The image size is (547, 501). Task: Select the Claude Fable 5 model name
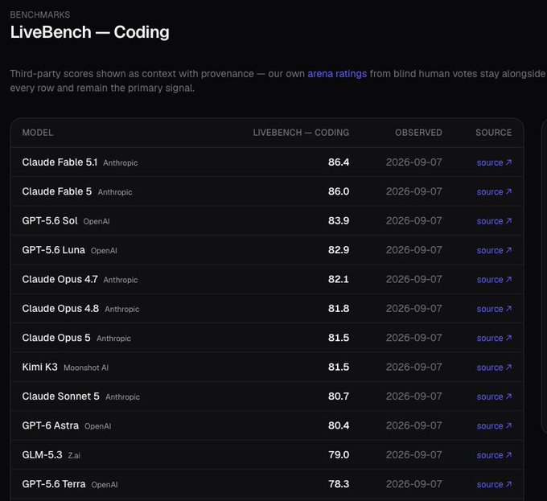57,191
